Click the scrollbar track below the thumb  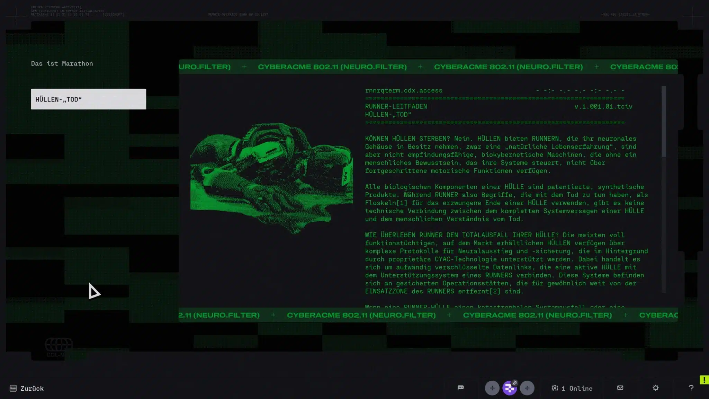664,225
